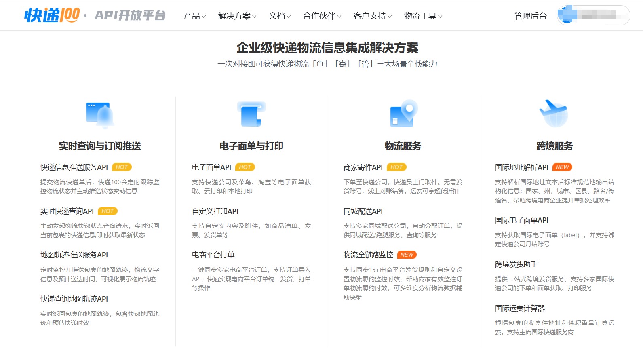This screenshot has width=643, height=348.
Task: Click description 根据包裹的收寄件地址
Action: [554, 327]
